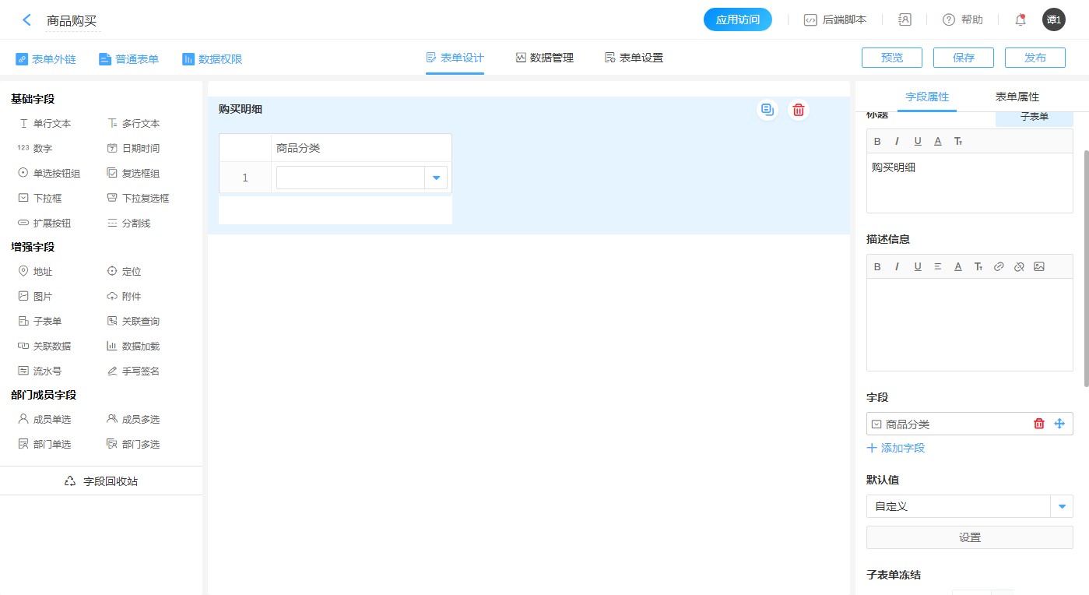Click the move handle icon for 商品分类 field
1089x595 pixels.
tap(1059, 424)
